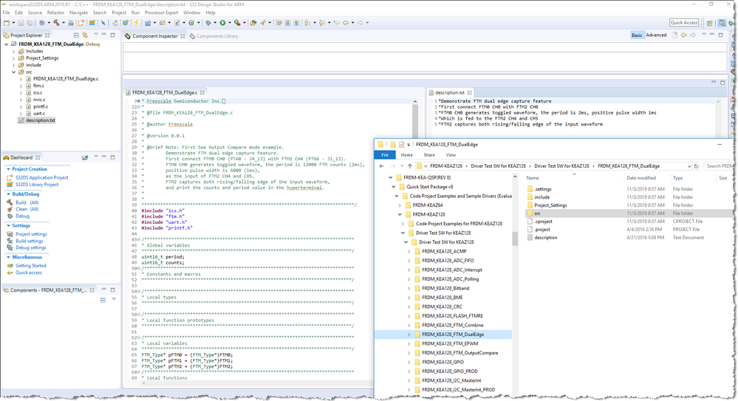Click the Build hammer icon in toolbar

coord(56,23)
